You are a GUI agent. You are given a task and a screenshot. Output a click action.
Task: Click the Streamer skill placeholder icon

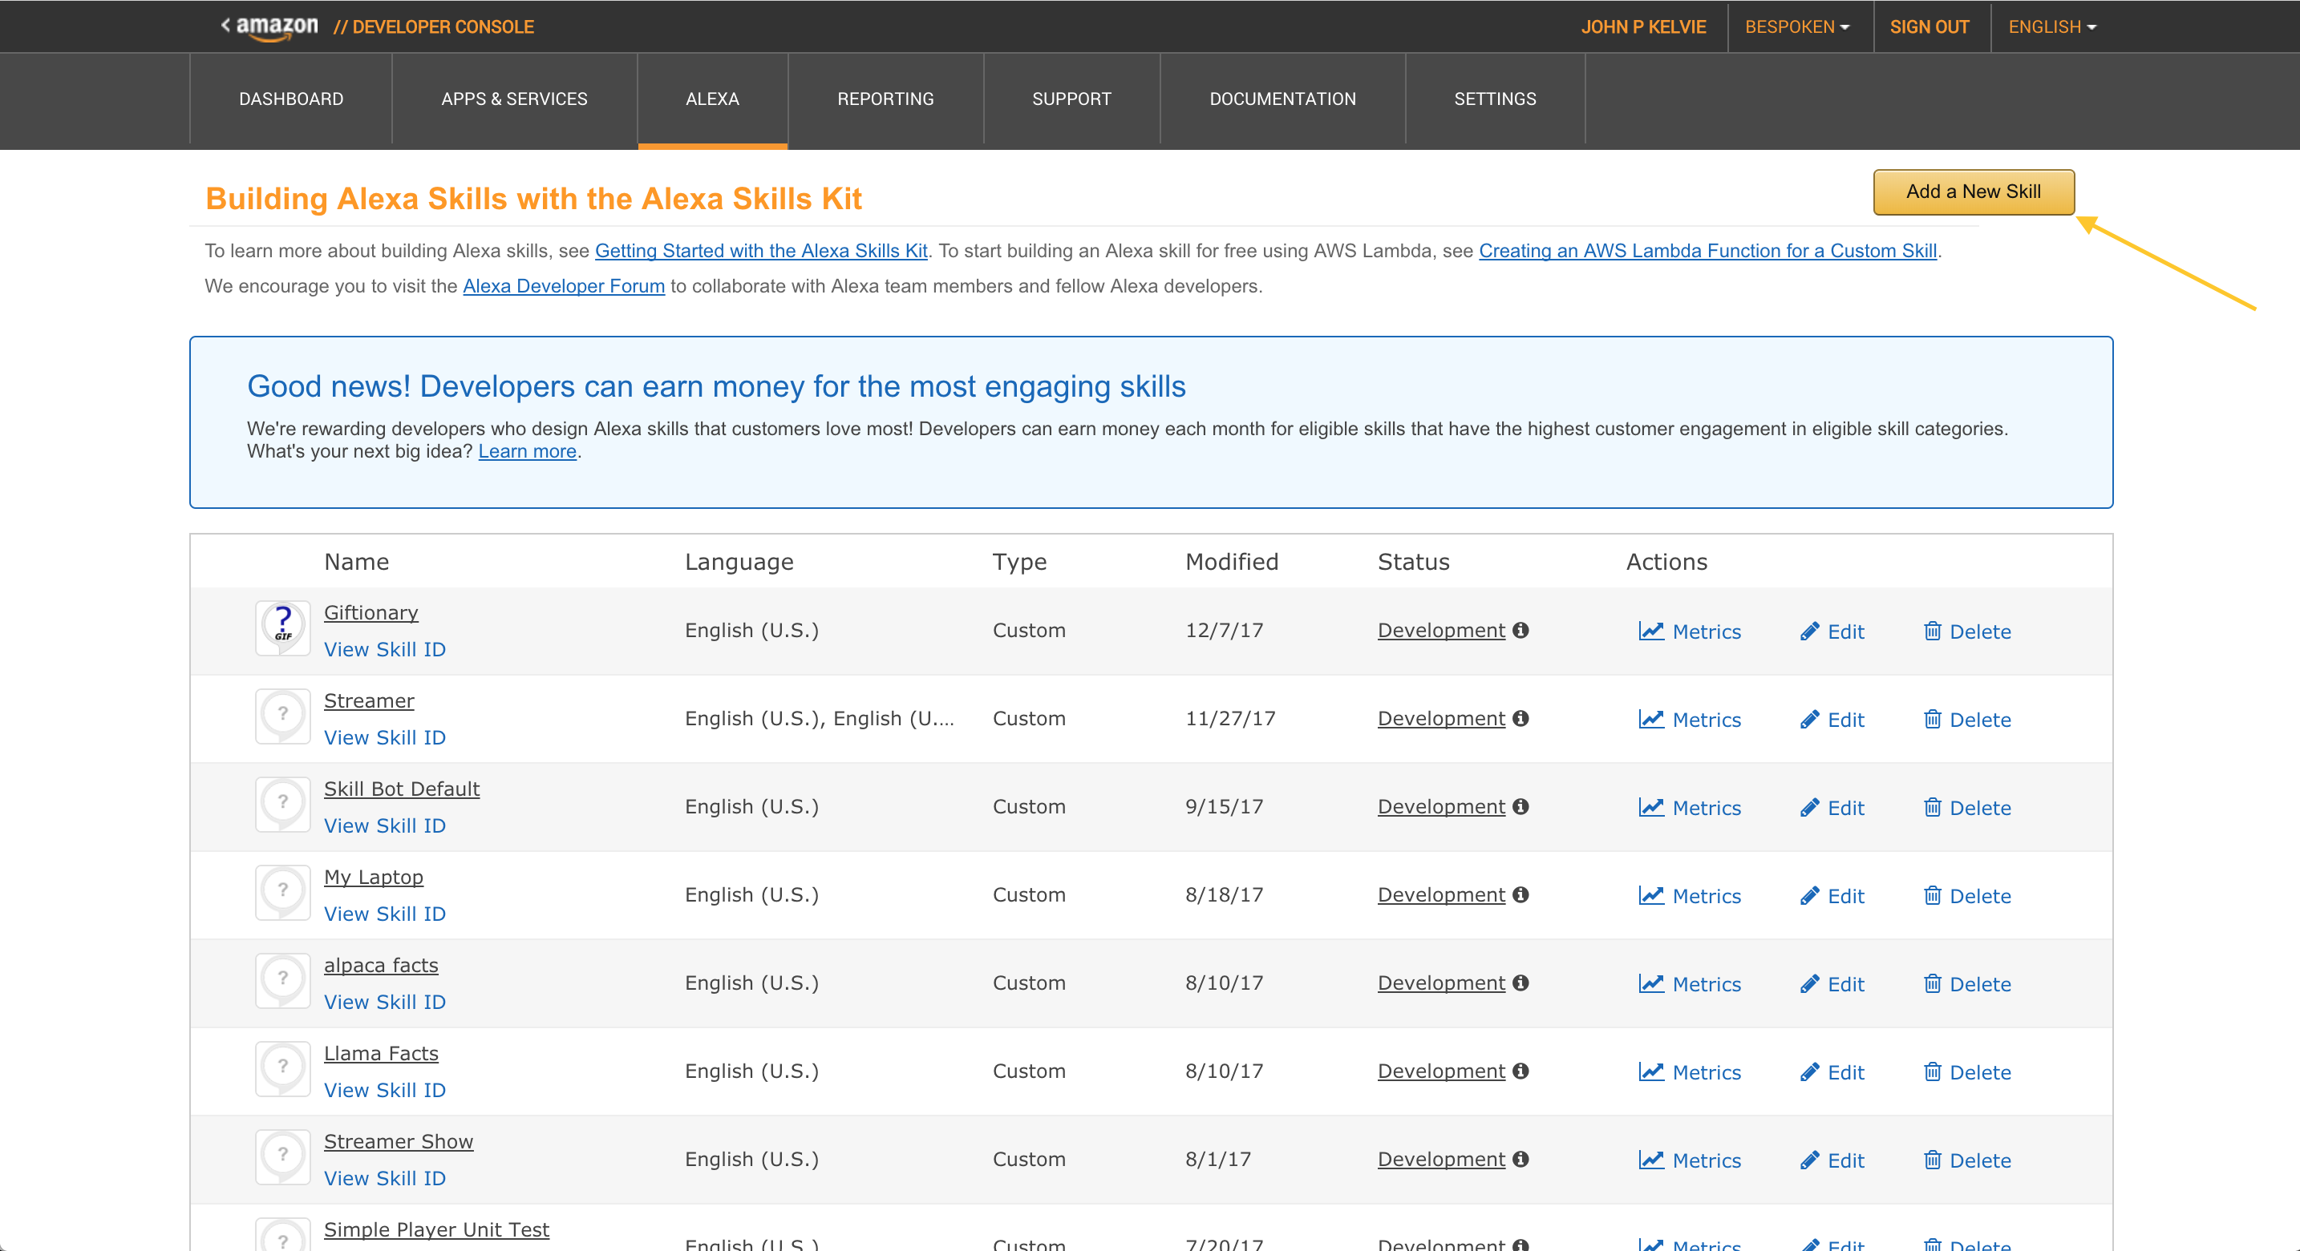coord(282,716)
